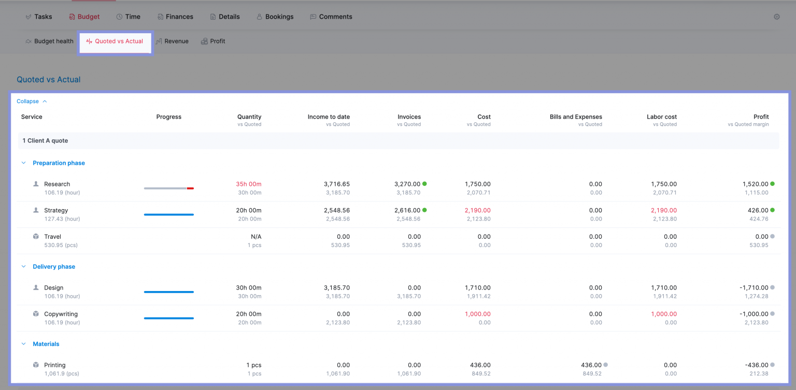Click the stacked icon beside Profit
This screenshot has width=796, height=390.
pyautogui.click(x=204, y=41)
